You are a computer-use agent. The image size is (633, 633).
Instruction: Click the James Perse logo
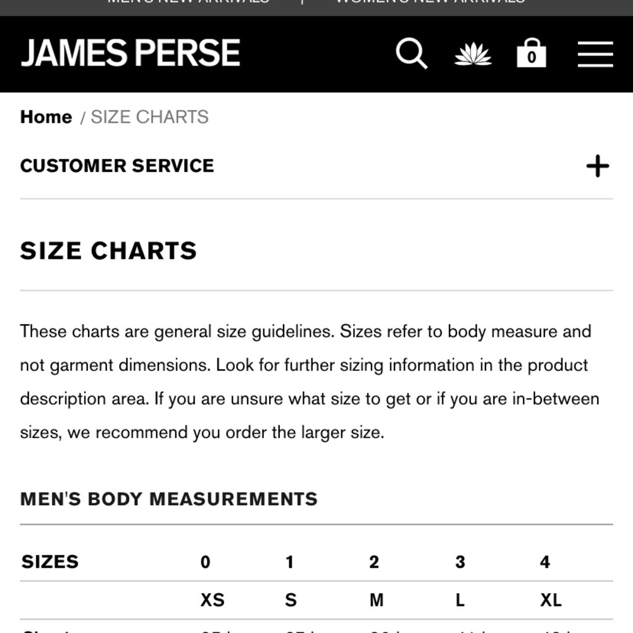point(130,53)
